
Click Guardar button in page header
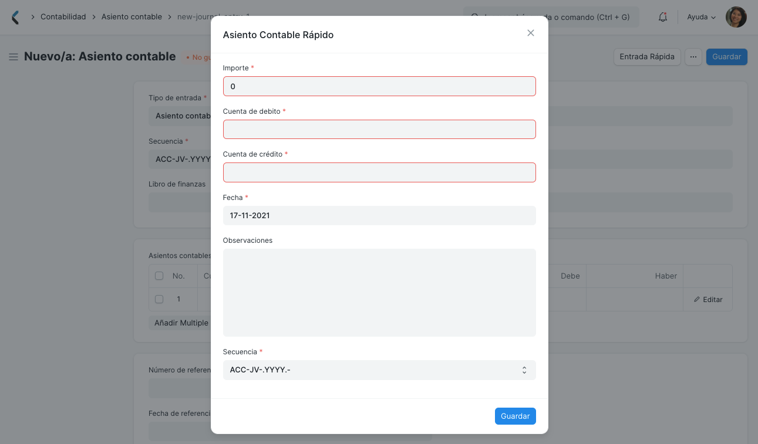point(726,57)
